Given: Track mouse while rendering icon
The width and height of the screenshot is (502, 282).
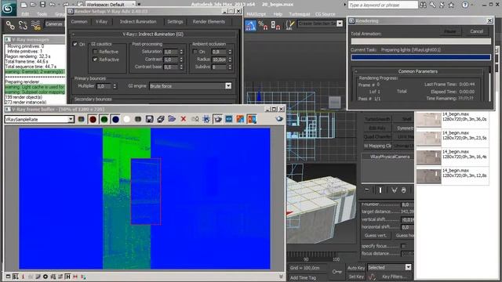Looking at the screenshot, I should tap(206, 119).
